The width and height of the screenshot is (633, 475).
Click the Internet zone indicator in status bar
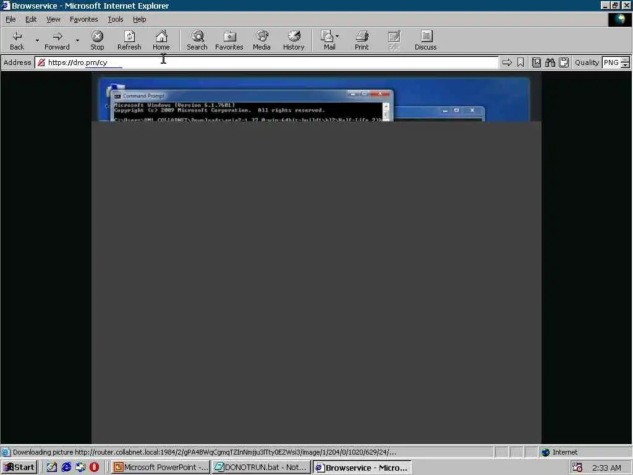(x=559, y=452)
